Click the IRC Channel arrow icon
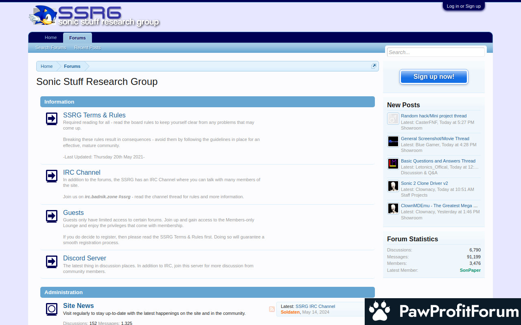The width and height of the screenshot is (521, 325). [x=52, y=176]
